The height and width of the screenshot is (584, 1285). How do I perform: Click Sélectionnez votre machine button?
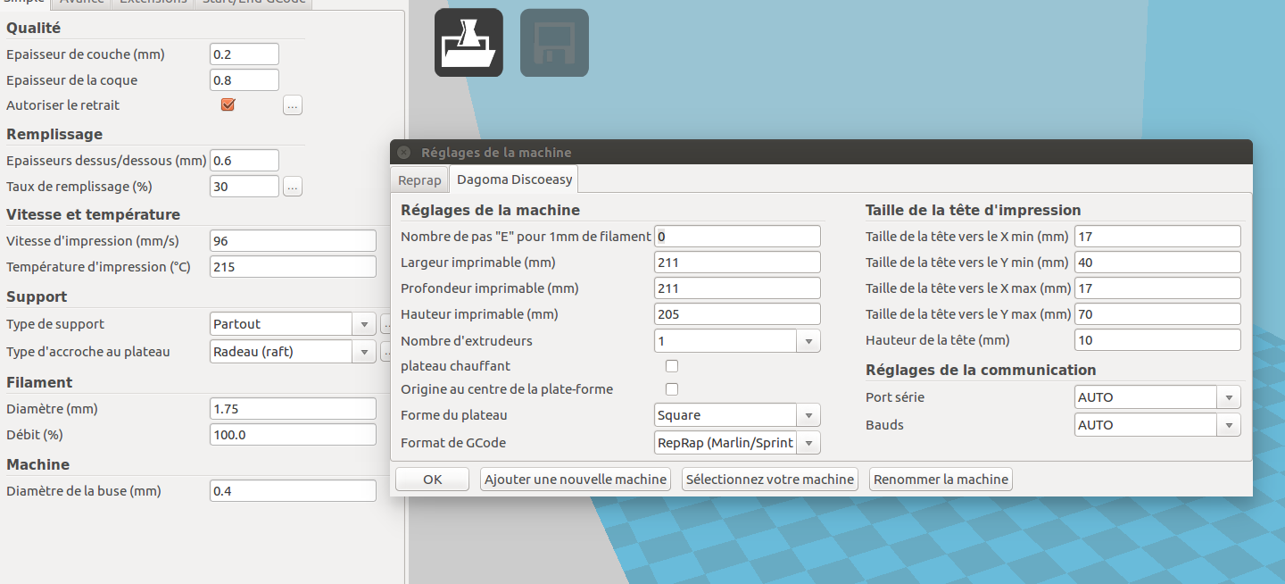770,480
